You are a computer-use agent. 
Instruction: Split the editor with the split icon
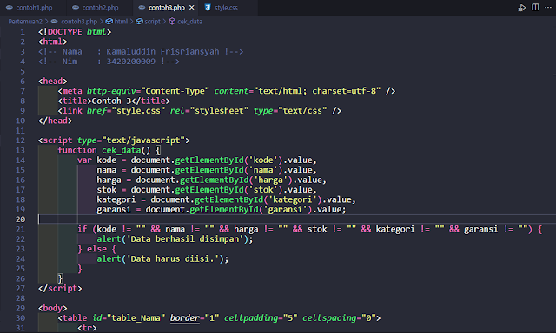pyautogui.click(x=535, y=7)
